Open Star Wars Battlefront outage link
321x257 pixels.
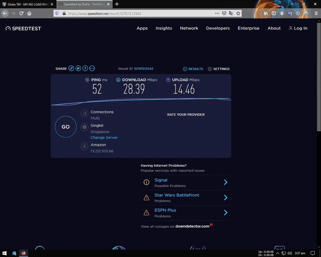(x=177, y=195)
